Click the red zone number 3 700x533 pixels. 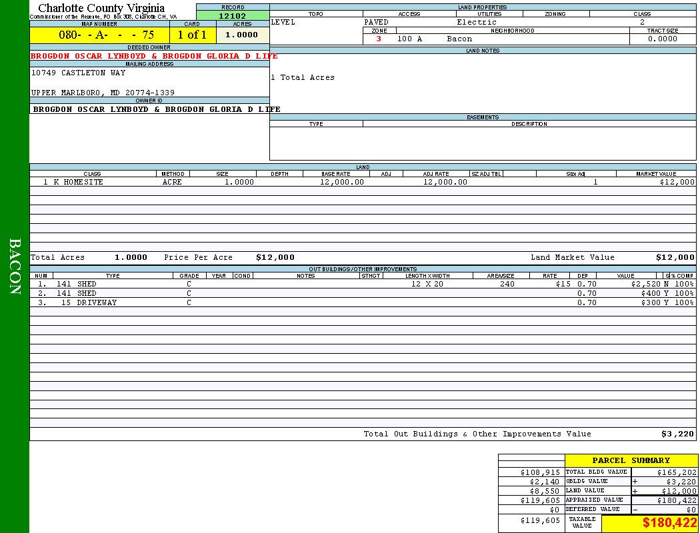(379, 39)
